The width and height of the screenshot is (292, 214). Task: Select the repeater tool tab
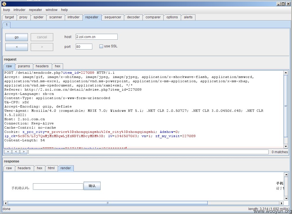click(92, 17)
